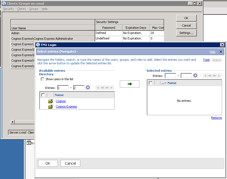
Task: Click the Type link
Action: (206, 60)
